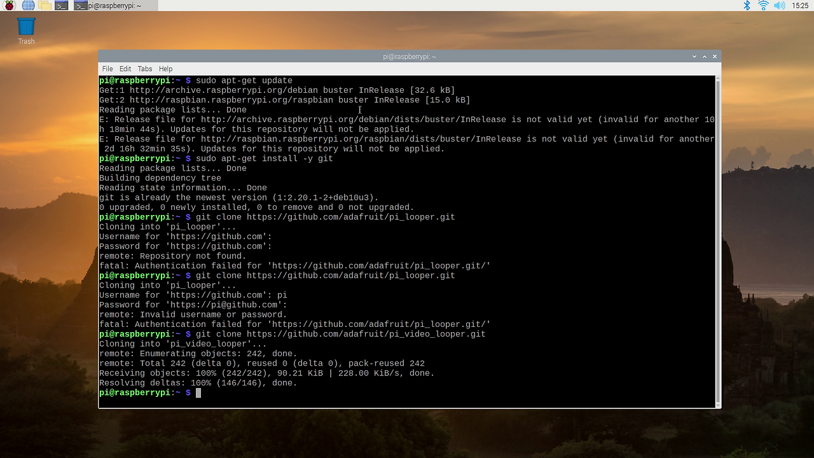Click 'remote: Enumerating objects: 242, done.' line
814x458 pixels.
pos(198,354)
